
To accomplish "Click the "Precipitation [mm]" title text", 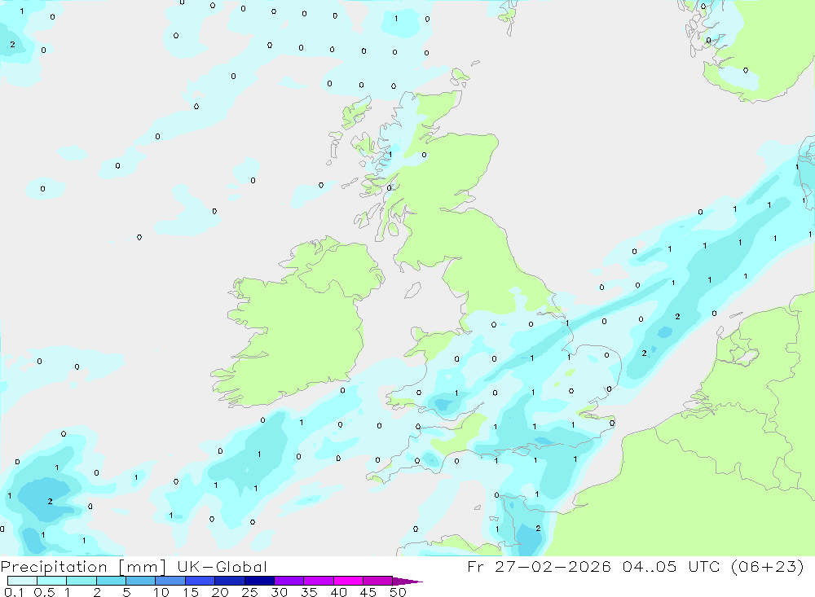I will pyautogui.click(x=83, y=567).
